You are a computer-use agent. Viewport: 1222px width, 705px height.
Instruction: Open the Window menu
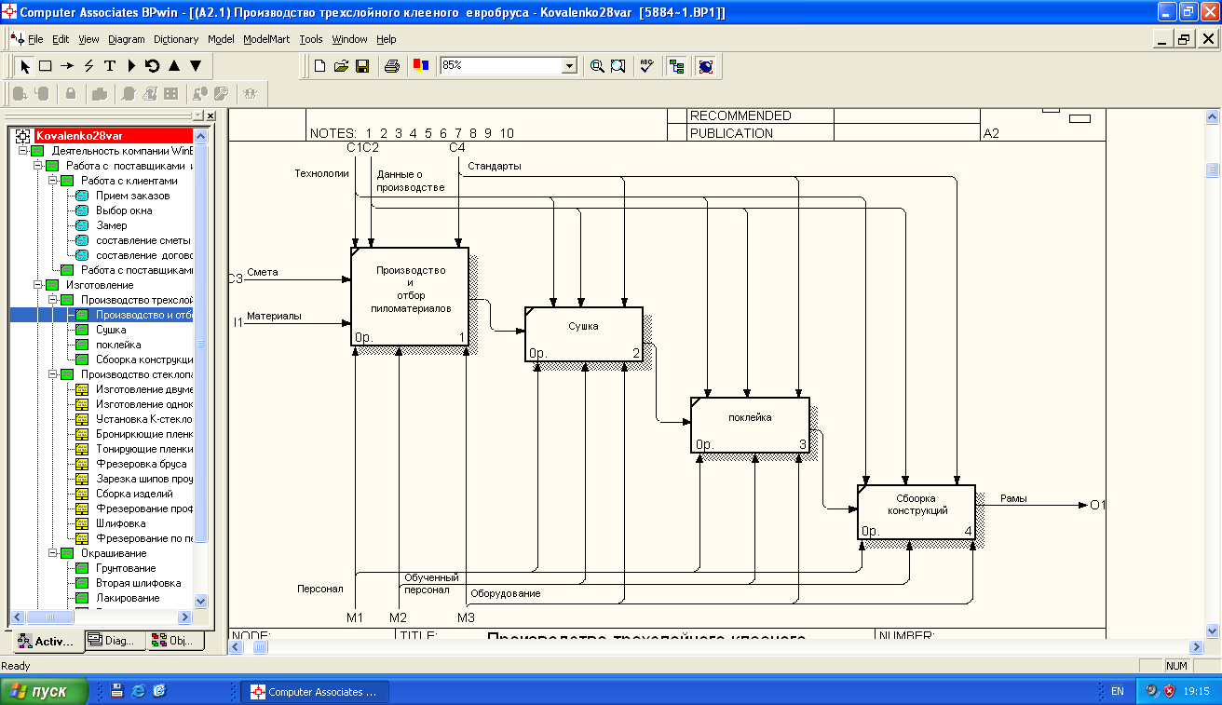coord(349,39)
